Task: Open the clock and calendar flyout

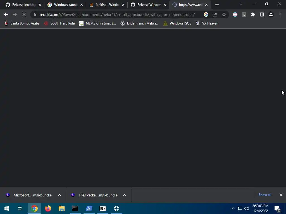Action: (261, 208)
